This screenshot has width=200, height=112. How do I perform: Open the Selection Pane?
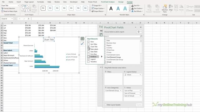click(165, 9)
